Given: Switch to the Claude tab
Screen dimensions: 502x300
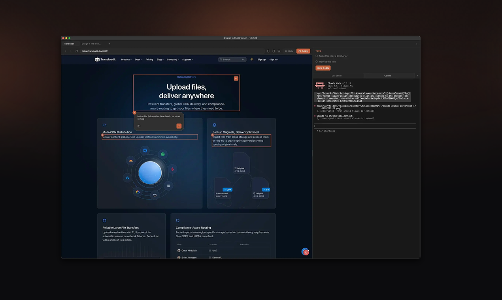Looking at the screenshot, I should click(387, 75).
